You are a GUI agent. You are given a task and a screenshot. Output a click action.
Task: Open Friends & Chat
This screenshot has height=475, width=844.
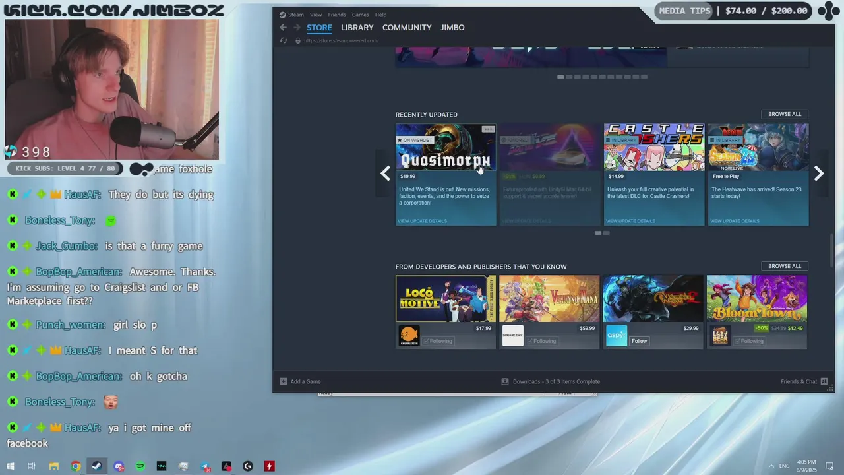(x=804, y=381)
